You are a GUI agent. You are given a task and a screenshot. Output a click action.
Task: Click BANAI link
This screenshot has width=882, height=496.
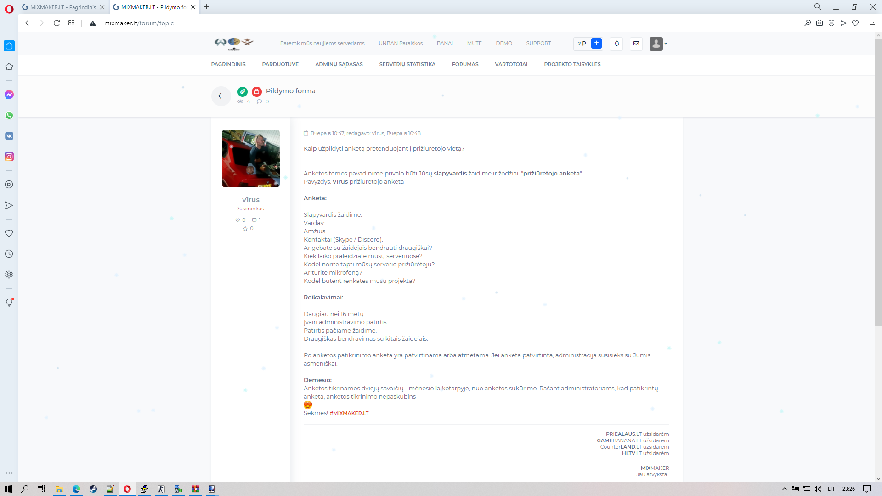click(x=445, y=43)
